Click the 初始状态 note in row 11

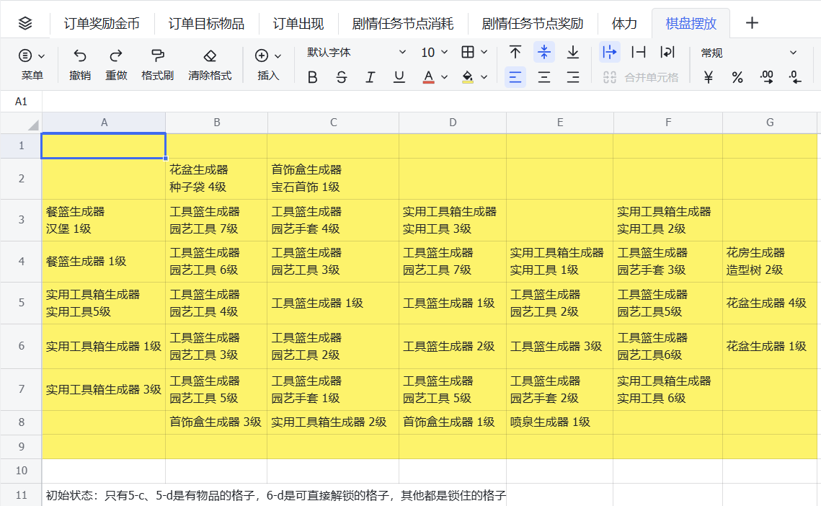[x=276, y=495]
